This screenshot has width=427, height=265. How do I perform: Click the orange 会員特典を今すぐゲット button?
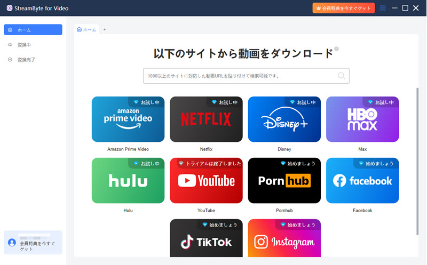point(343,8)
